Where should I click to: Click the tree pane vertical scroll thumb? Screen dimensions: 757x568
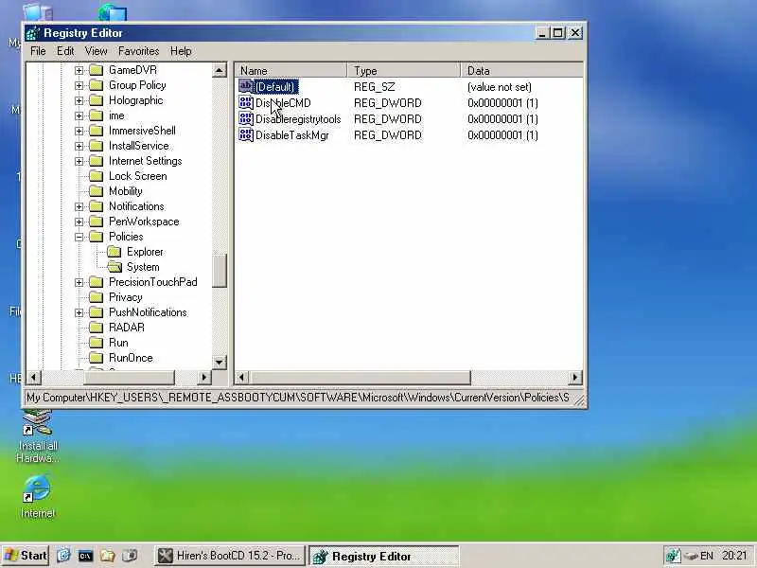click(x=220, y=271)
